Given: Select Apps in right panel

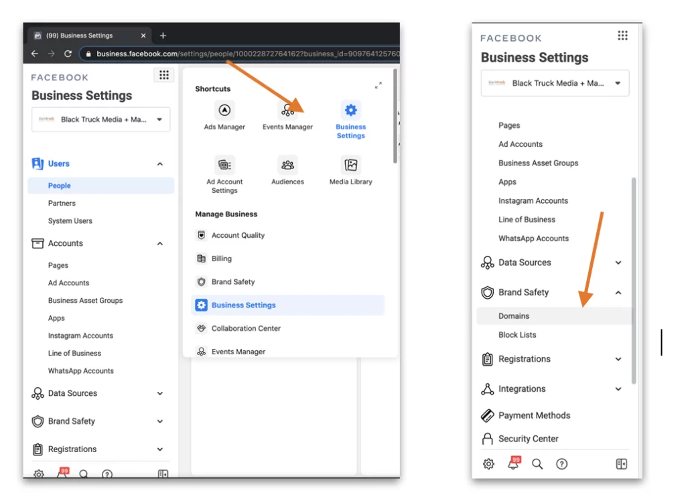Looking at the screenshot, I should click(507, 182).
